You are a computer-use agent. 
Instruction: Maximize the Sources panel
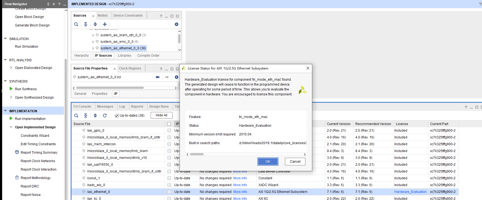pyautogui.click(x=172, y=16)
